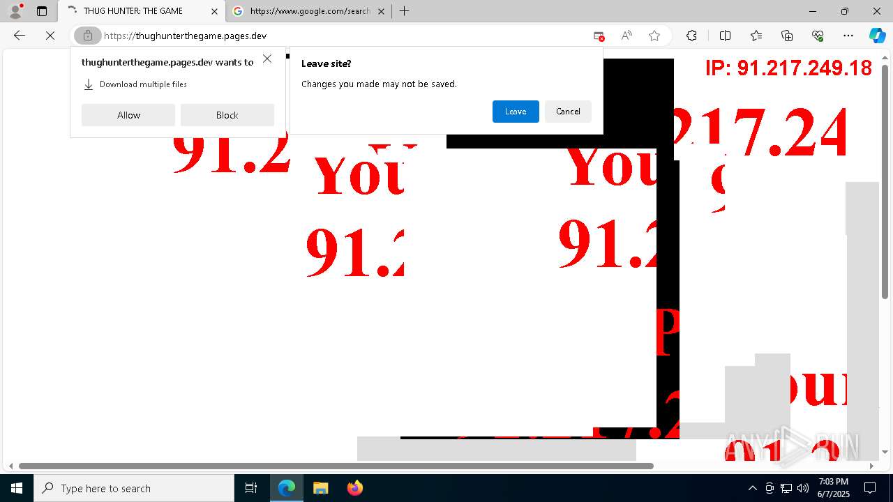Viewport: 893px width, 502px height.
Task: Open Read aloud icon in address bar
Action: [626, 36]
